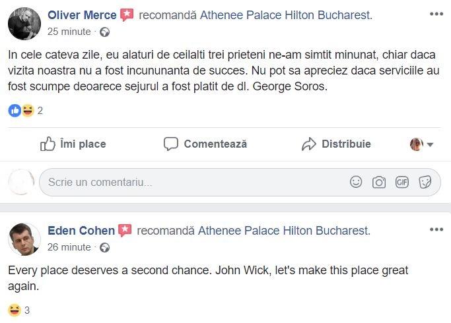Like the post with Îmi place
451x323 pixels.
click(x=73, y=144)
